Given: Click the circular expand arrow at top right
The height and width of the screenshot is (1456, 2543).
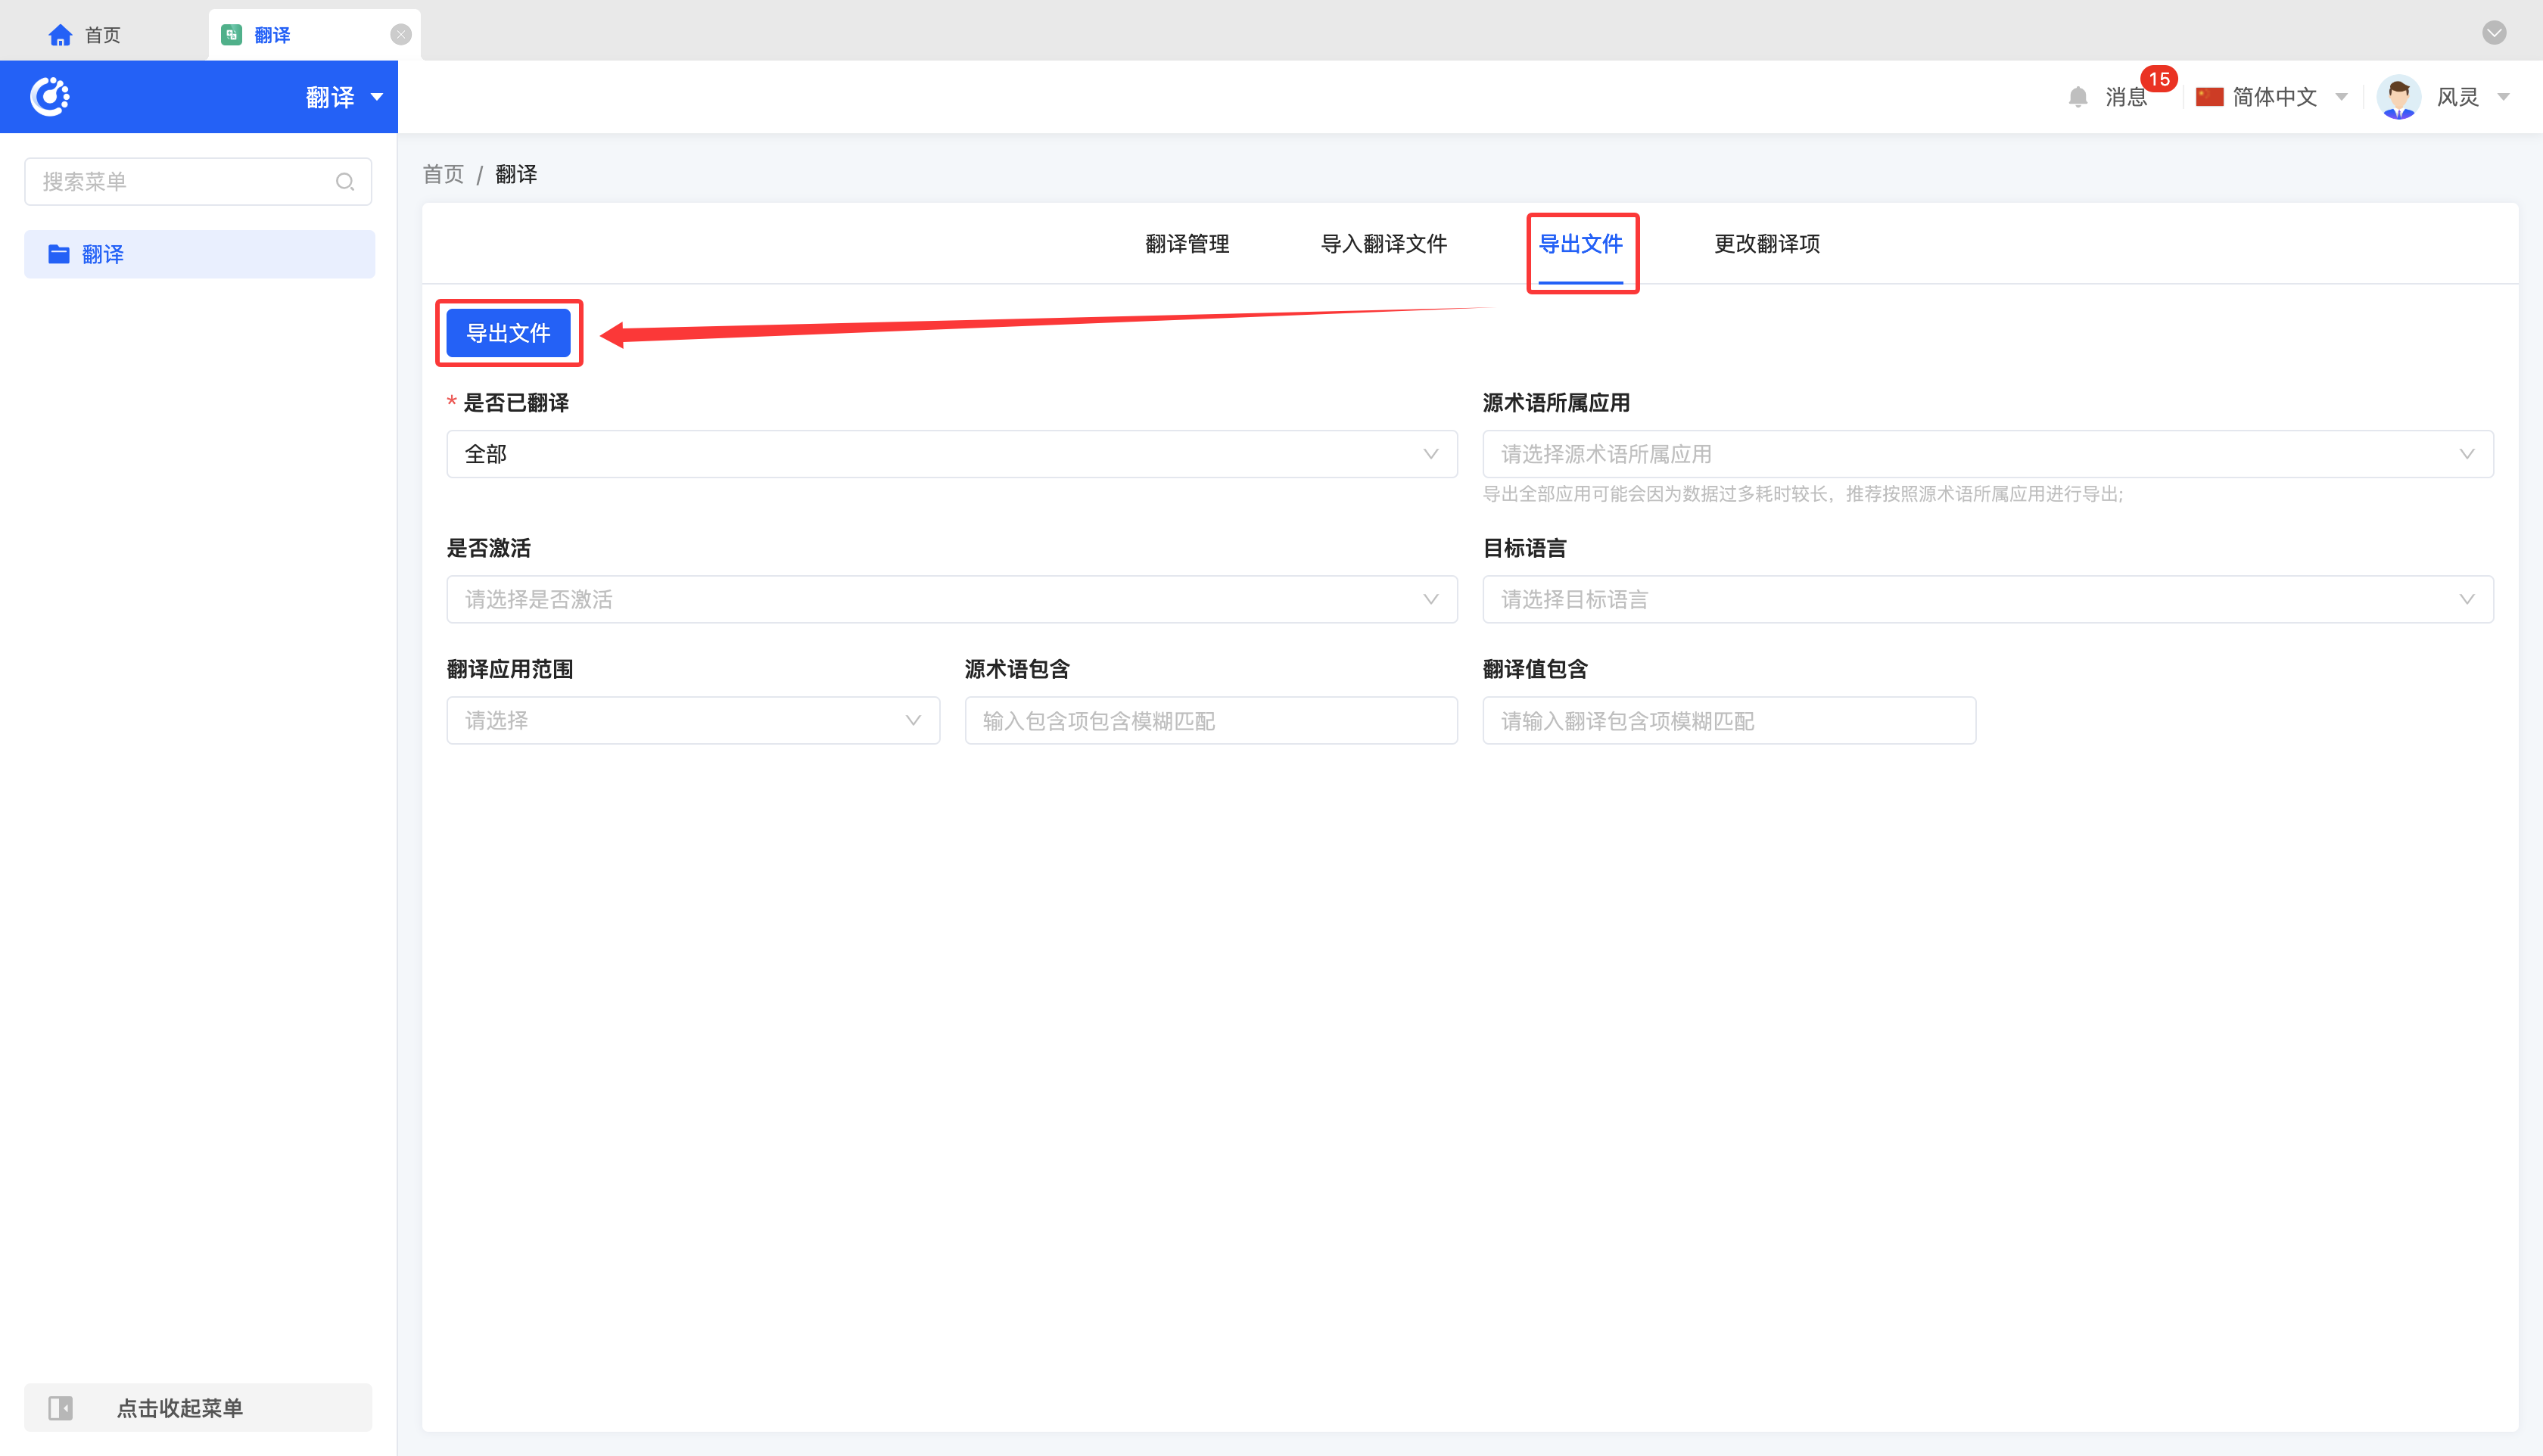Looking at the screenshot, I should click(2494, 33).
